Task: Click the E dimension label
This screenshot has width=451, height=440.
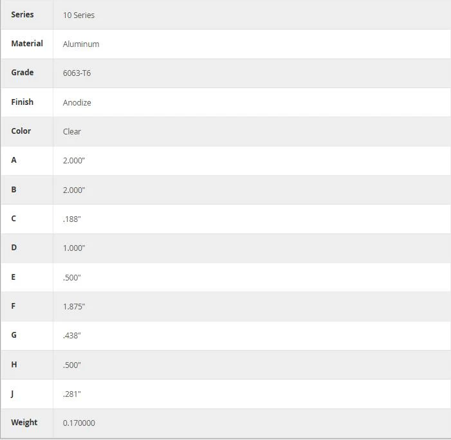Action: tap(14, 277)
